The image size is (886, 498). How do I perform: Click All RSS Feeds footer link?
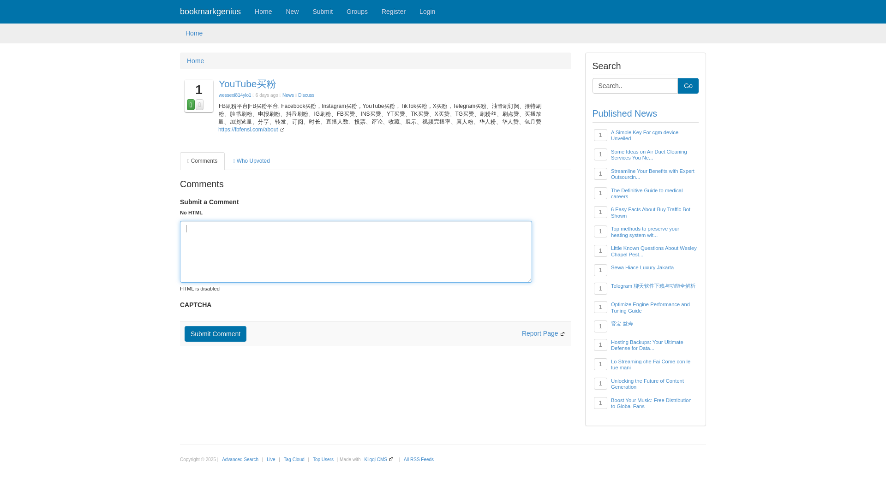tap(418, 460)
